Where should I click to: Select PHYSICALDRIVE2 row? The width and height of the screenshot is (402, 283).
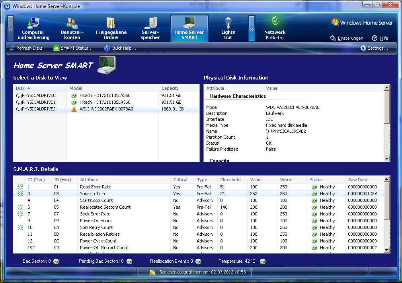(x=106, y=109)
